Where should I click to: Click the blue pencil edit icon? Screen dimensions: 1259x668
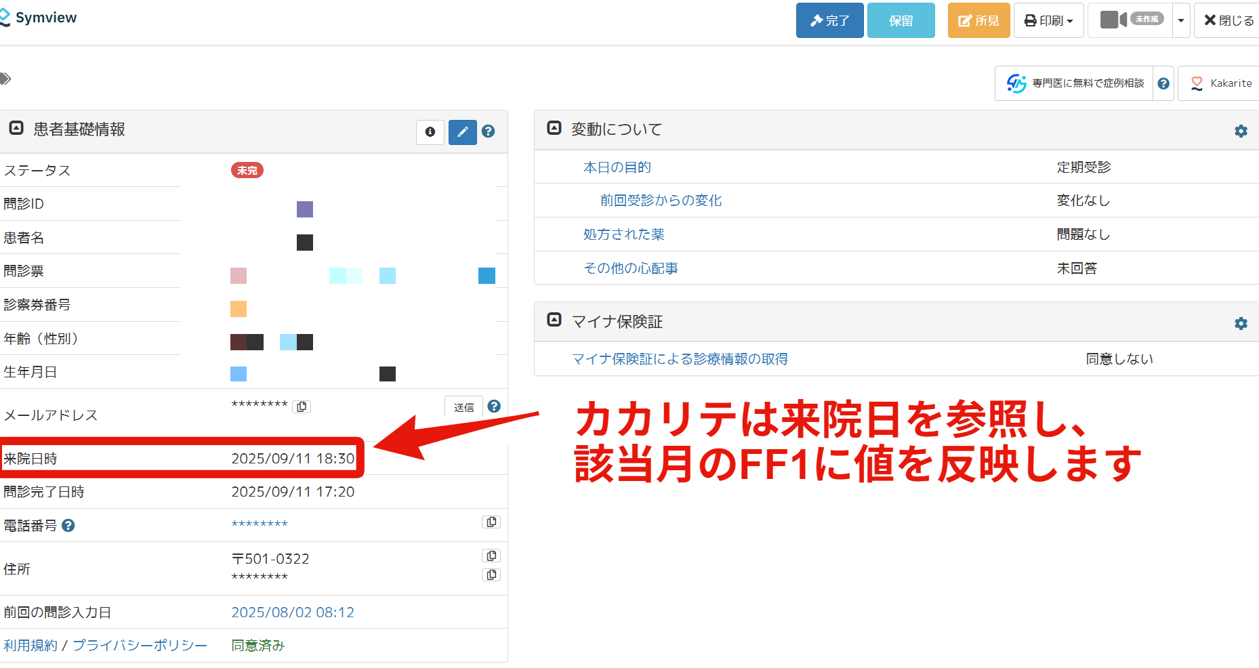(462, 132)
